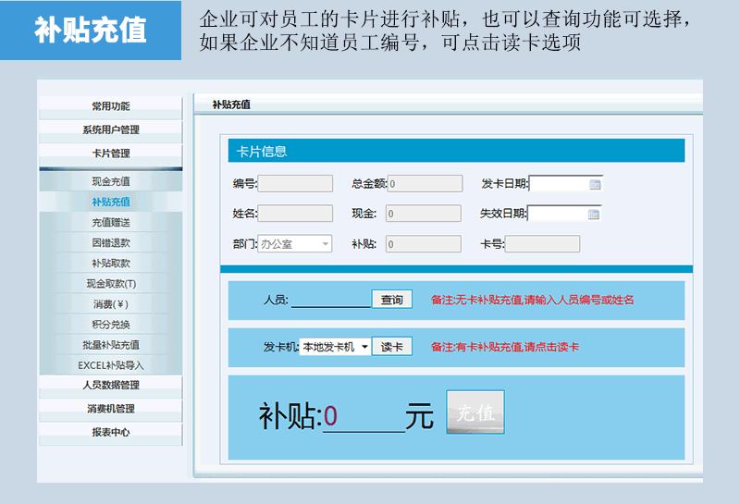
Task: Open calendar icon for 失效日期 field
Action: 594,214
